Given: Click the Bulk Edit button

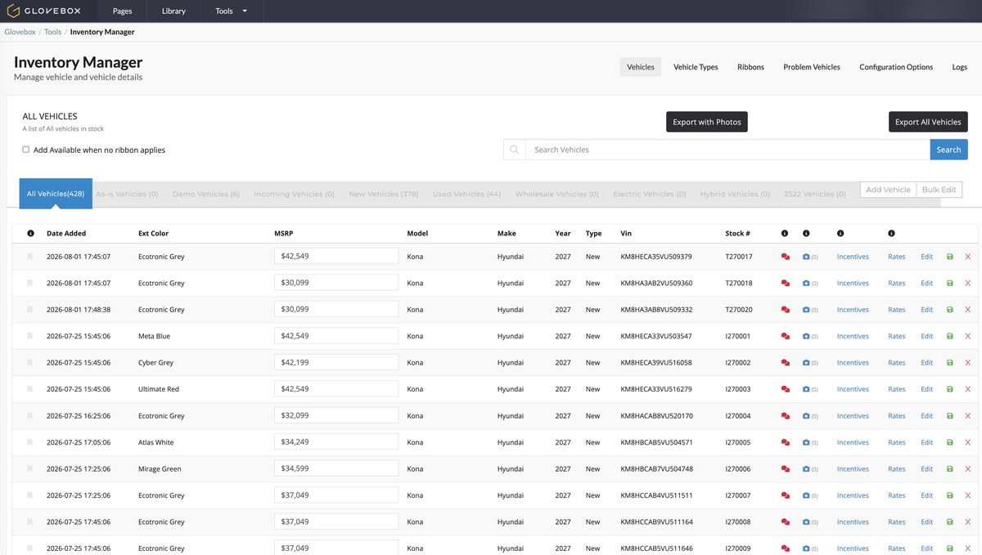Looking at the screenshot, I should (939, 190).
